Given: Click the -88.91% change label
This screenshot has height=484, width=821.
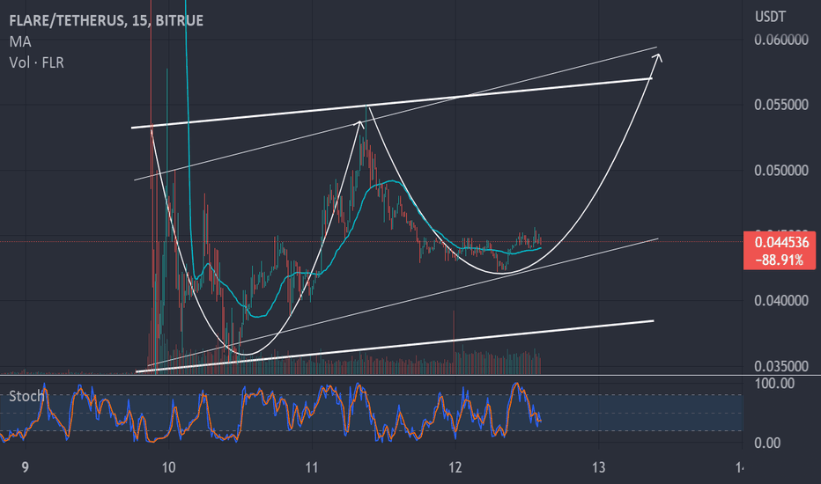Looking at the screenshot, I should click(x=780, y=260).
